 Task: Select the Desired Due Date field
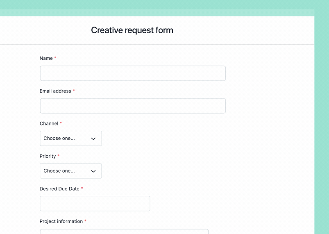tap(95, 204)
